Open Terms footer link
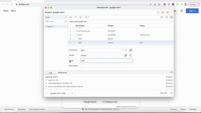 (x=183, y=109)
